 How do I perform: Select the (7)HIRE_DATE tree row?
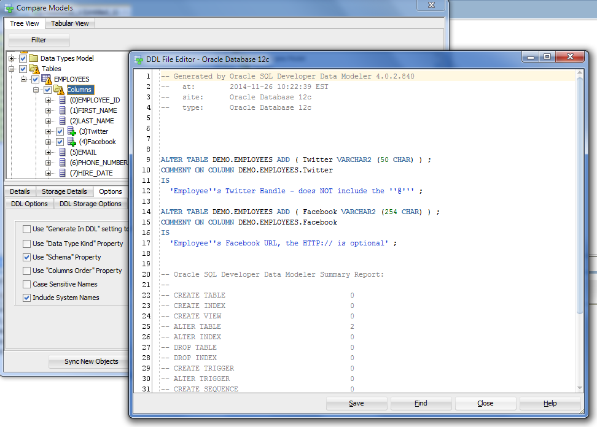click(91, 173)
